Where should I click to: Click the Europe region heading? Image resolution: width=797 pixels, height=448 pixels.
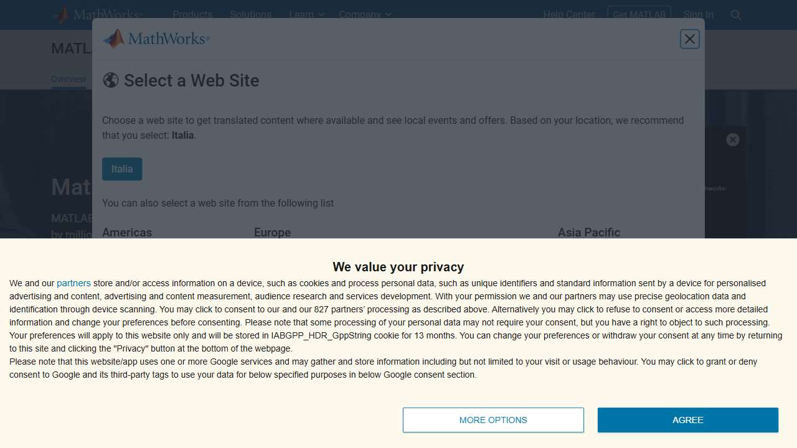click(272, 233)
